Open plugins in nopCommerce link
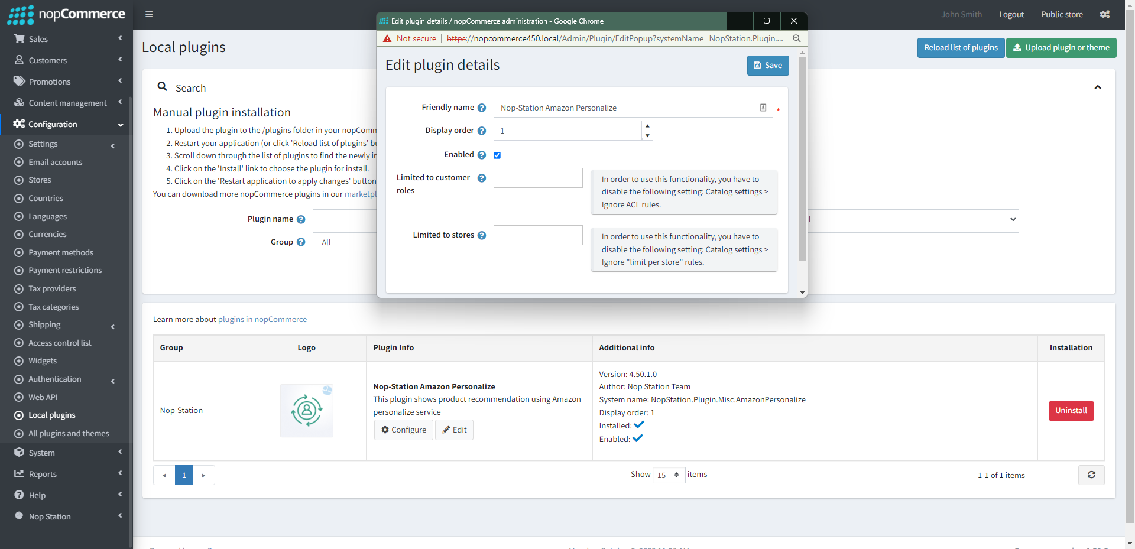Viewport: 1135px width, 549px height. pyautogui.click(x=262, y=319)
